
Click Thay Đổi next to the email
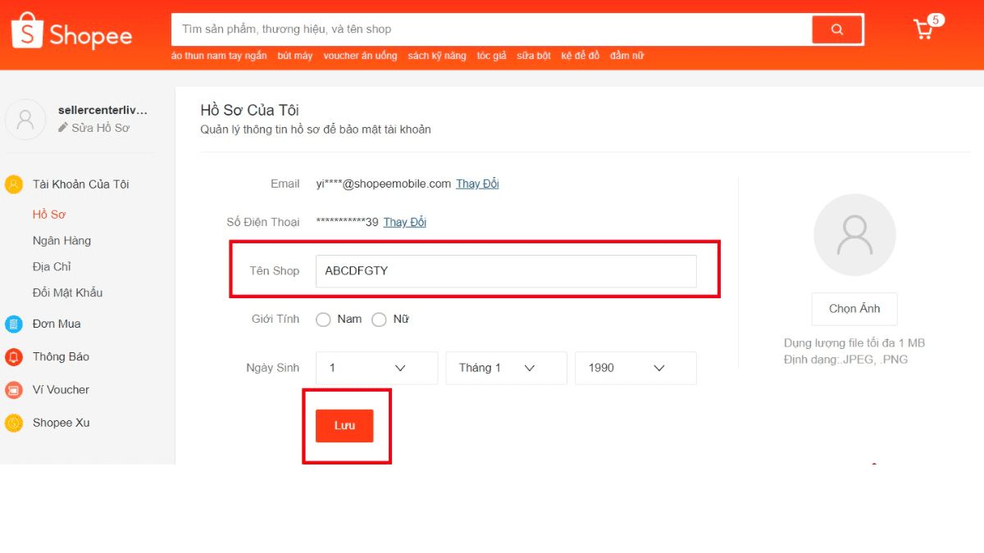click(x=477, y=184)
